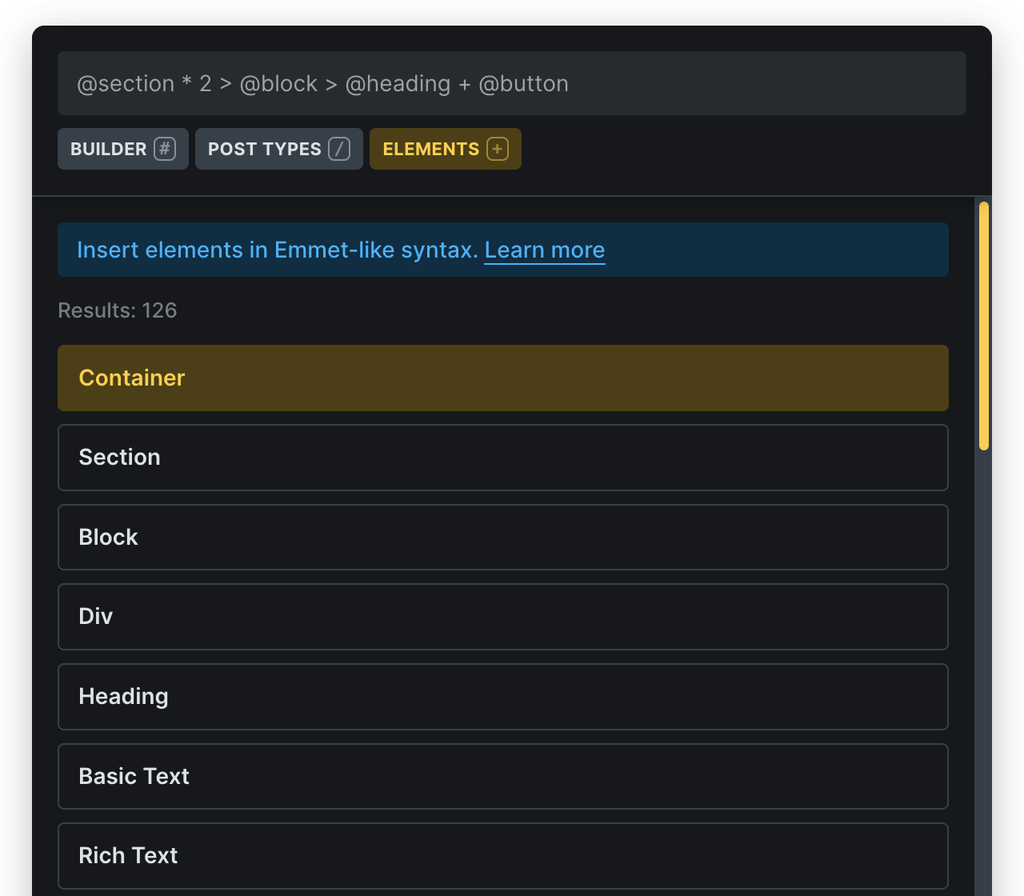Viewport: 1024px width, 896px height.
Task: Choose the Block element from results
Action: click(x=502, y=537)
